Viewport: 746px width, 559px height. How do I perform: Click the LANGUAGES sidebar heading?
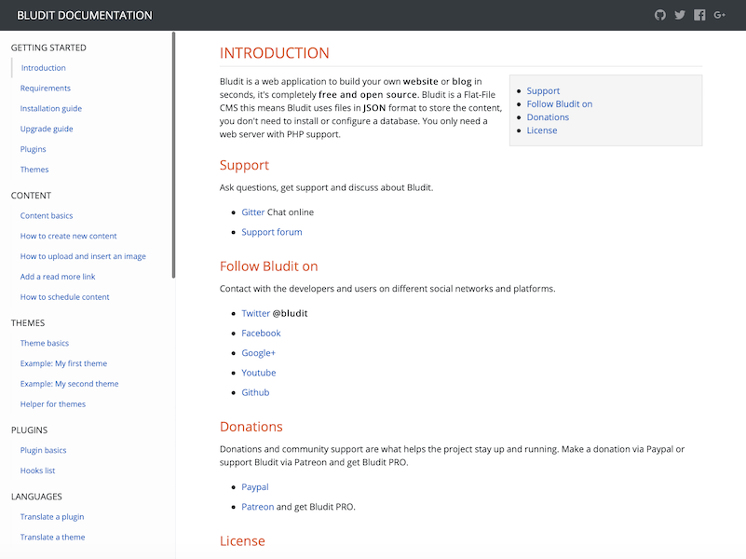tap(36, 497)
